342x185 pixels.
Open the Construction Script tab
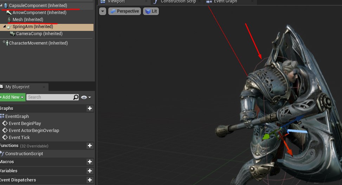tap(178, 1)
